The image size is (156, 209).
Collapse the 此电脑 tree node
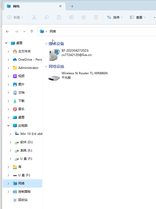coord(8,126)
